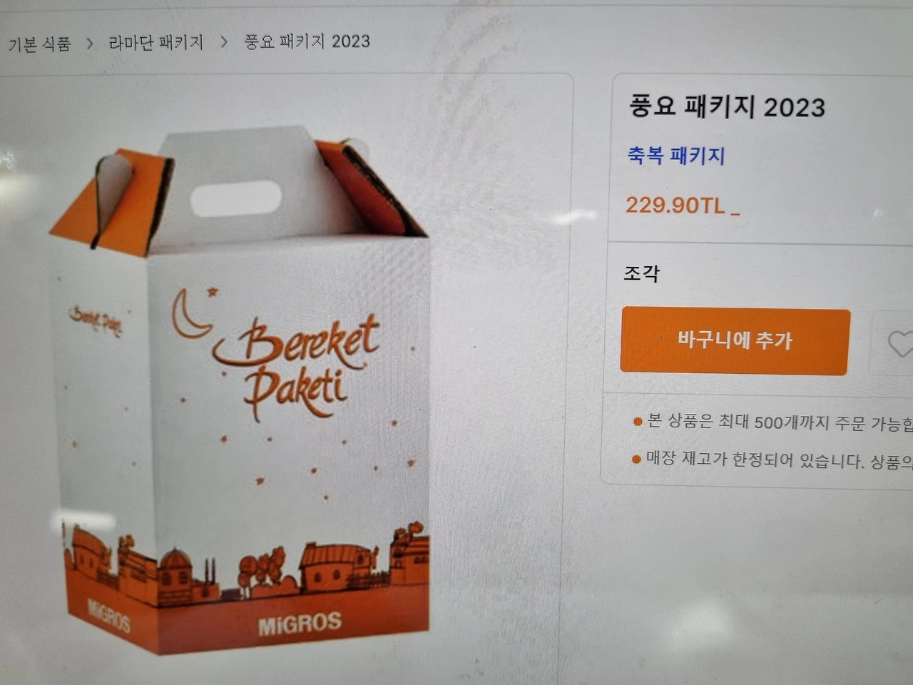Click MIGROS logo on box side panel
Screen dimensions: 913x685
click(109, 615)
